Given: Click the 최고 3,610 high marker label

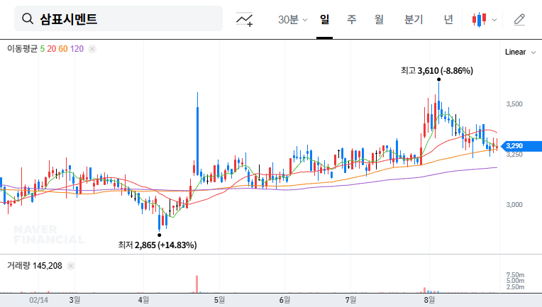Looking at the screenshot, I should tap(437, 70).
